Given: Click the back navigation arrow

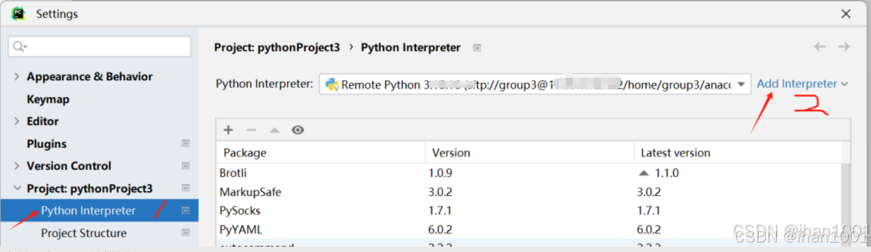Looking at the screenshot, I should (x=820, y=47).
